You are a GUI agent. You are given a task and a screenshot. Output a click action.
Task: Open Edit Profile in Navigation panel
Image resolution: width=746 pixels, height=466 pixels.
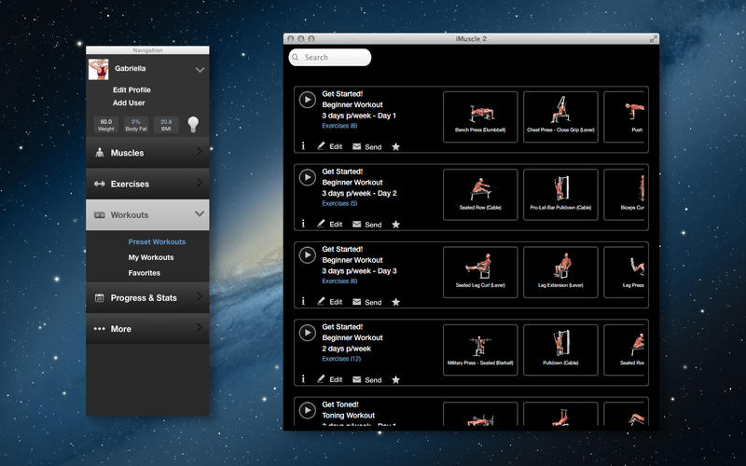pos(131,89)
